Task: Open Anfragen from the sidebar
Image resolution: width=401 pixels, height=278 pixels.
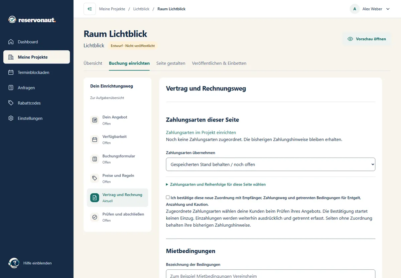Action: (x=37, y=88)
